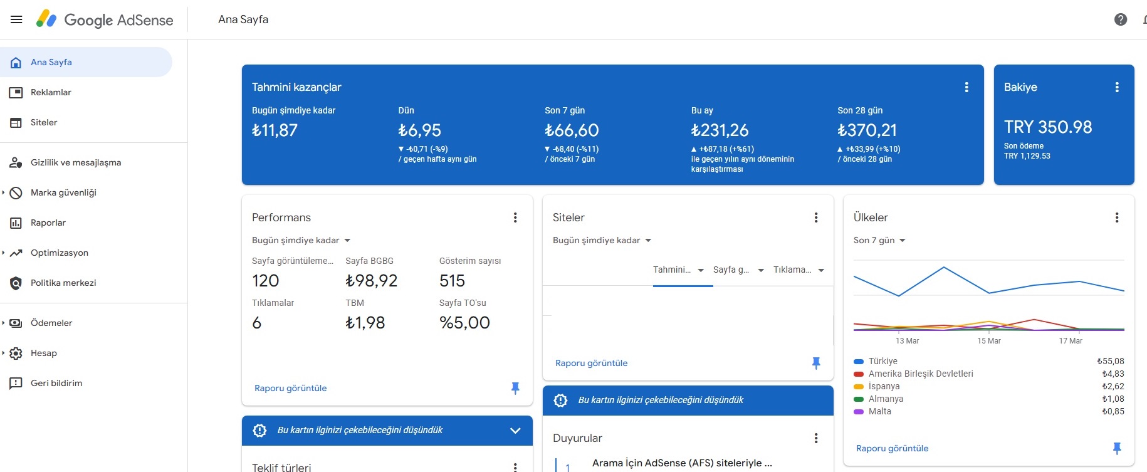Pin the Performans card
This screenshot has width=1147, height=472.
[x=515, y=388]
